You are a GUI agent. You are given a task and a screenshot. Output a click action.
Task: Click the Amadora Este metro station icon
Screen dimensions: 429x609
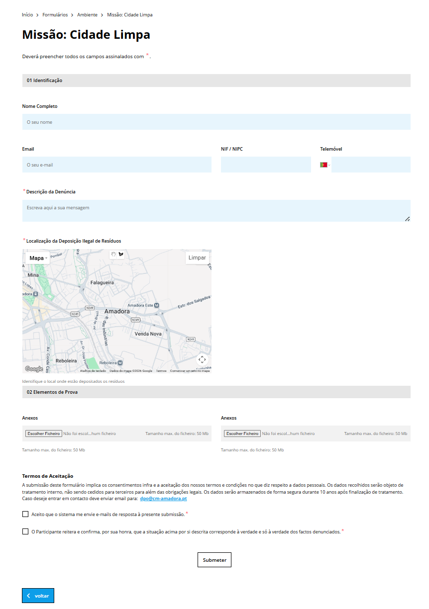tap(157, 305)
